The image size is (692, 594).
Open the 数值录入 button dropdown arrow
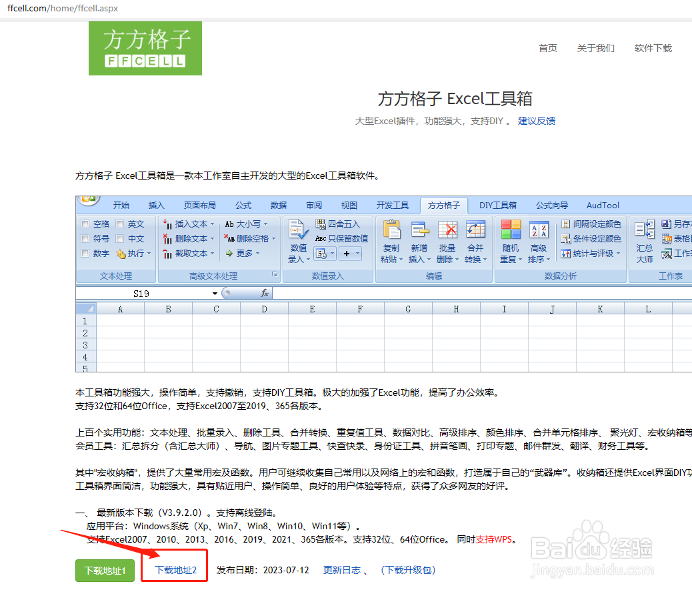tap(308, 260)
